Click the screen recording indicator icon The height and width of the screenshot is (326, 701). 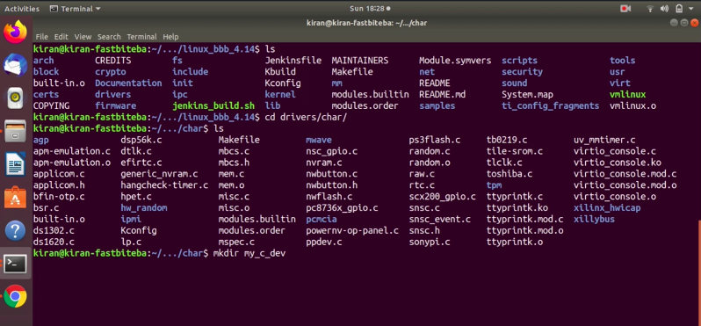click(625, 9)
